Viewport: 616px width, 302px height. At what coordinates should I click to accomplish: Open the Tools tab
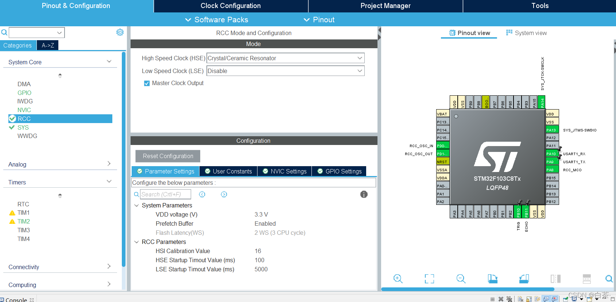[540, 6]
